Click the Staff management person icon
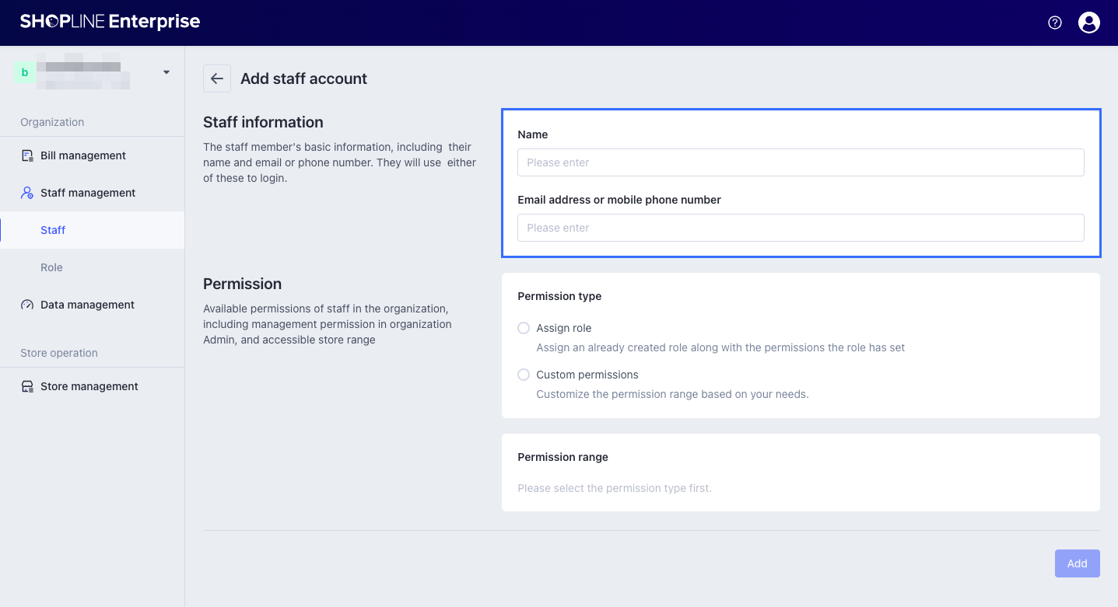 tap(27, 193)
